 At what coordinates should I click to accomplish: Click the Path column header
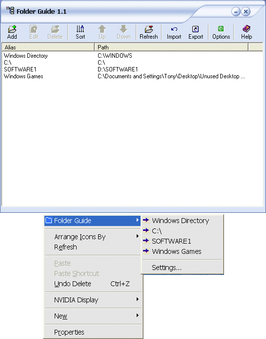pyautogui.click(x=171, y=47)
